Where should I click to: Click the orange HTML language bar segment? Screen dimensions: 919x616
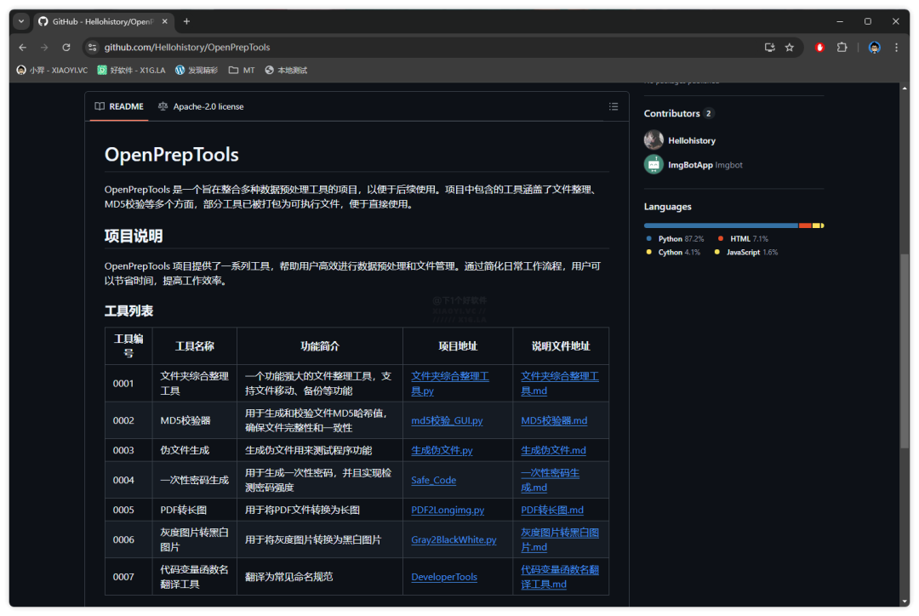(x=805, y=225)
